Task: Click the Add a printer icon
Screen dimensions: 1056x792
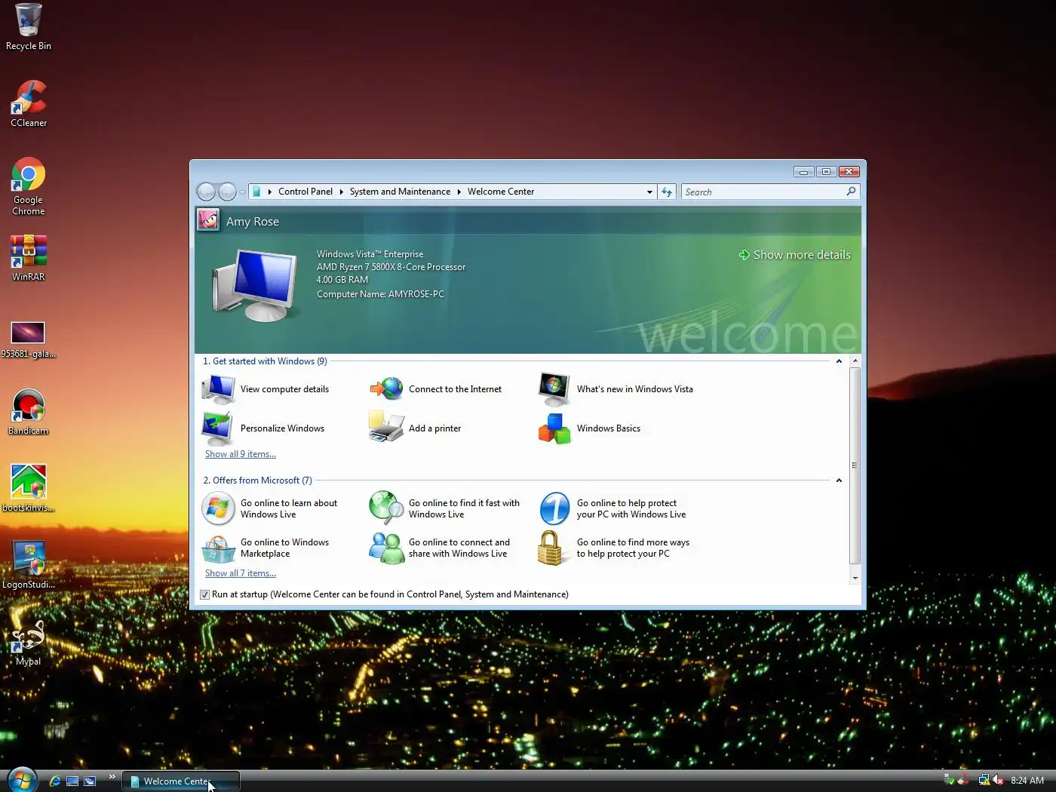Action: [387, 428]
